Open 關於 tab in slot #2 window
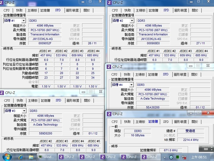Image resolution: width=214 pixels, height=161 pixels. 195,10
